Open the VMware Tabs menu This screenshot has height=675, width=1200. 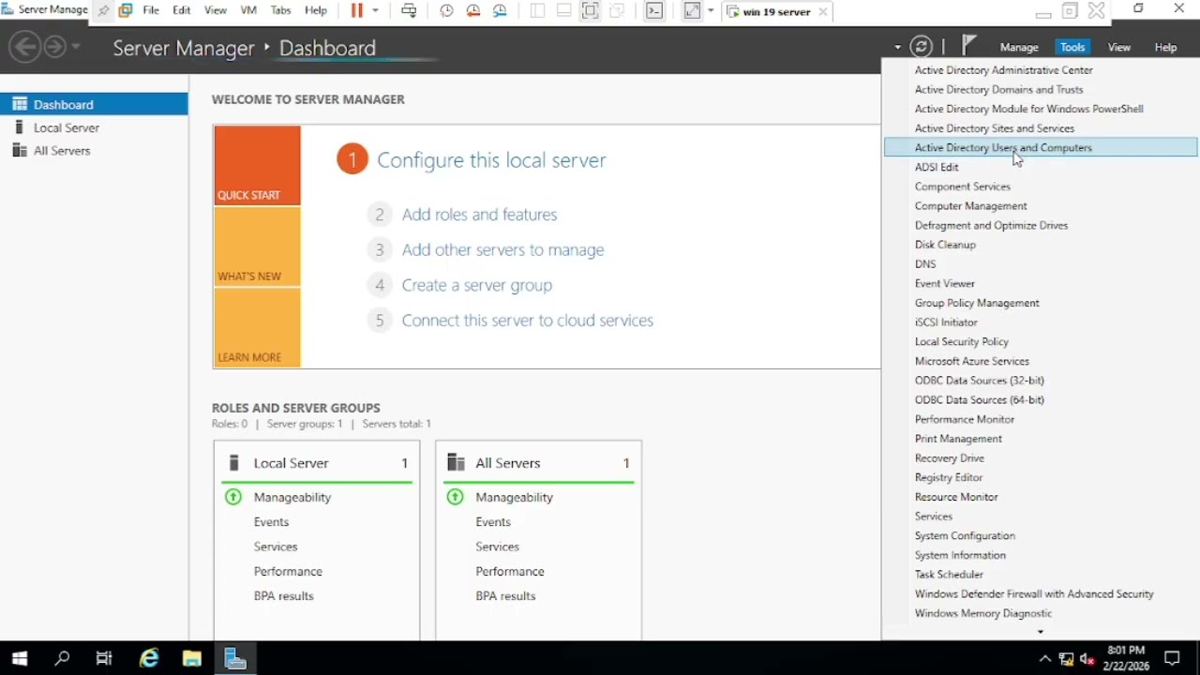point(280,10)
